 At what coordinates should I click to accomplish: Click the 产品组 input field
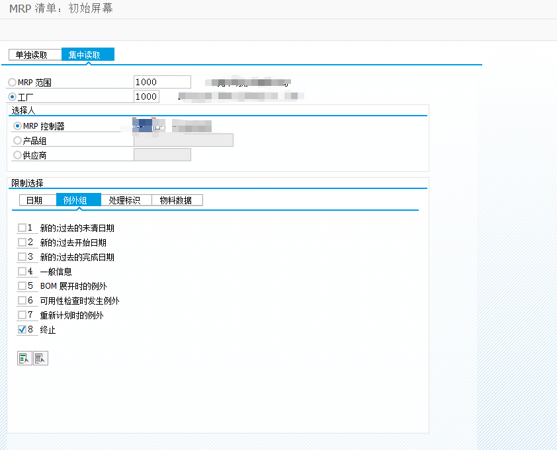pos(183,139)
